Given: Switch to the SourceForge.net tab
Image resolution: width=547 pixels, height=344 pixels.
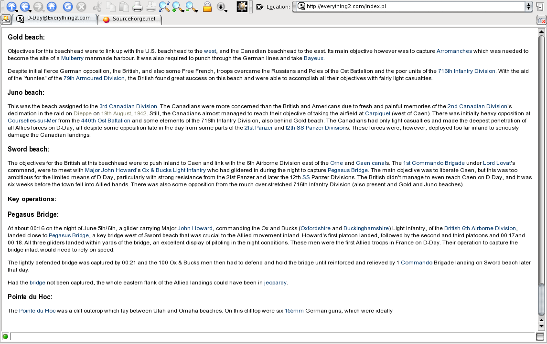Looking at the screenshot, I should (x=129, y=19).
